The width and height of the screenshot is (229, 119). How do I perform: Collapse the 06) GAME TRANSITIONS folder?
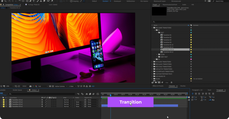[x=152, y=27]
